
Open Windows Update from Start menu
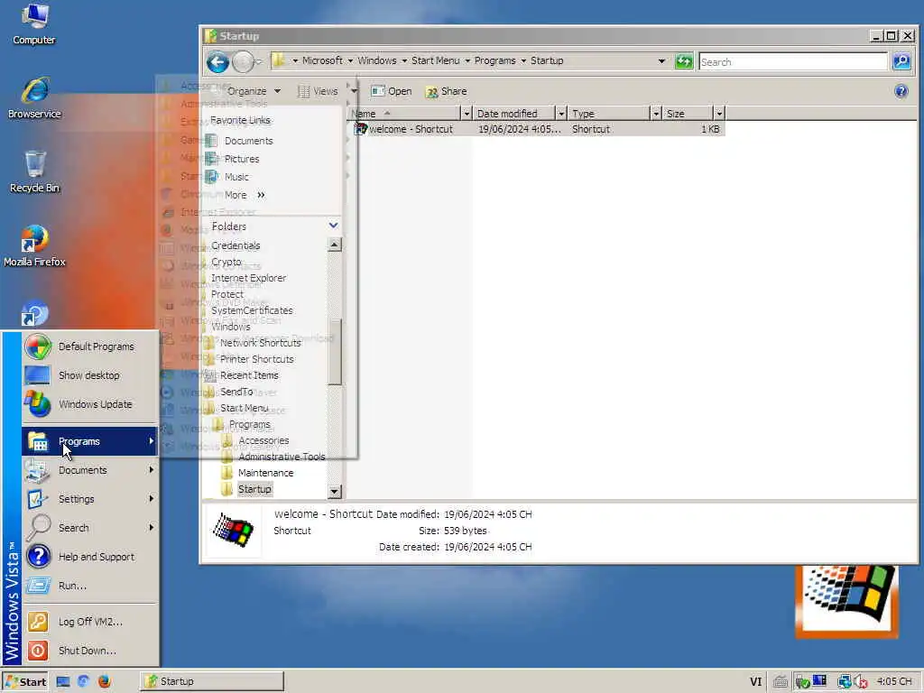pos(90,404)
